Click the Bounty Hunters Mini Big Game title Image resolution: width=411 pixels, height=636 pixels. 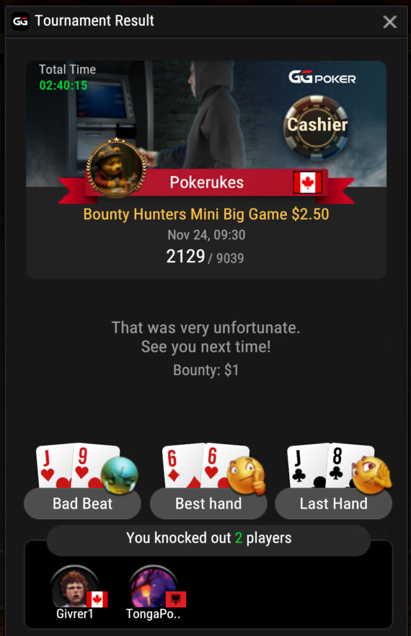[206, 214]
